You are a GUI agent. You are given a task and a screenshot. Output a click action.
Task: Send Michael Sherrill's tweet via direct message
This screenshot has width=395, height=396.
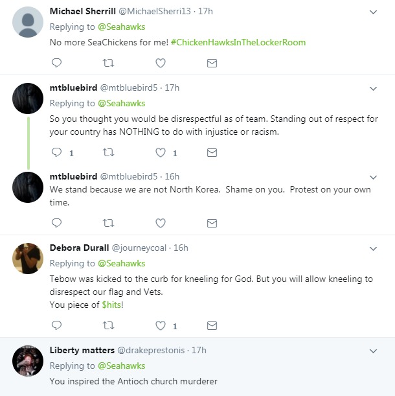pyautogui.click(x=212, y=63)
